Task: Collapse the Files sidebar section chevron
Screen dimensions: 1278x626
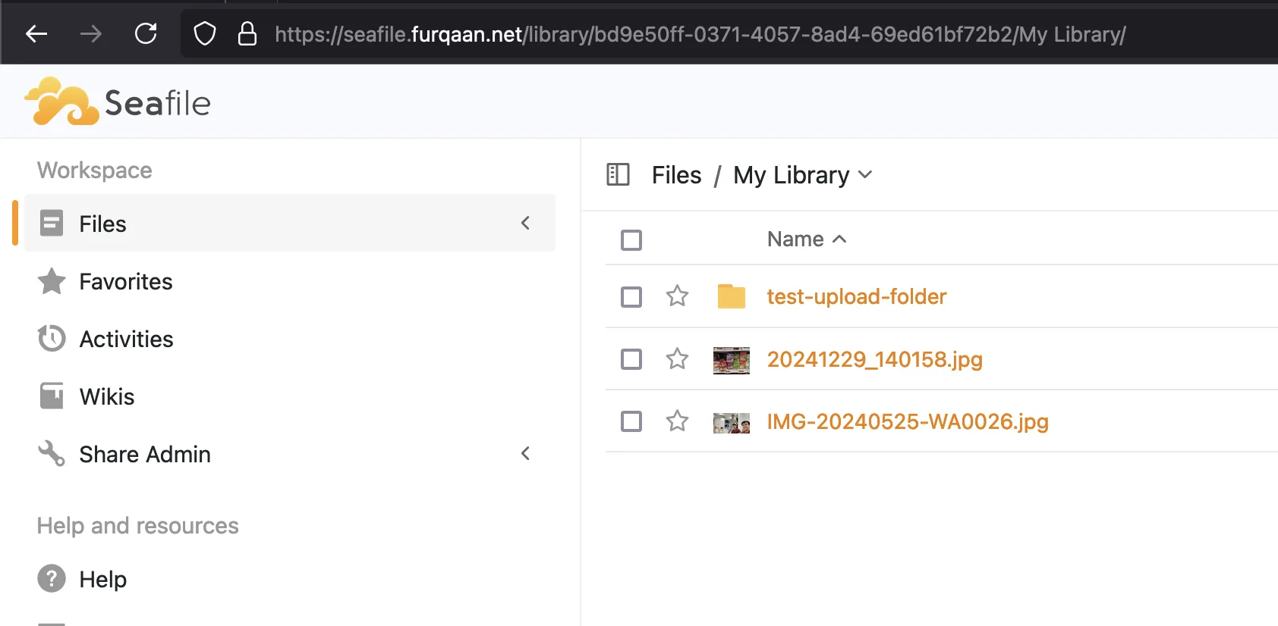Action: click(x=525, y=223)
